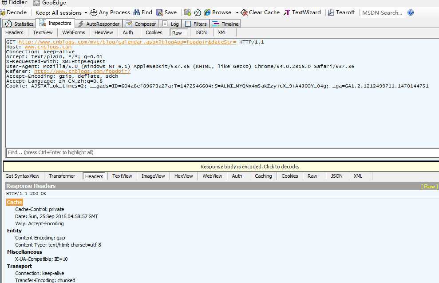The height and width of the screenshot is (283, 439).
Task: Select response Cookies tab
Action: 289,176
